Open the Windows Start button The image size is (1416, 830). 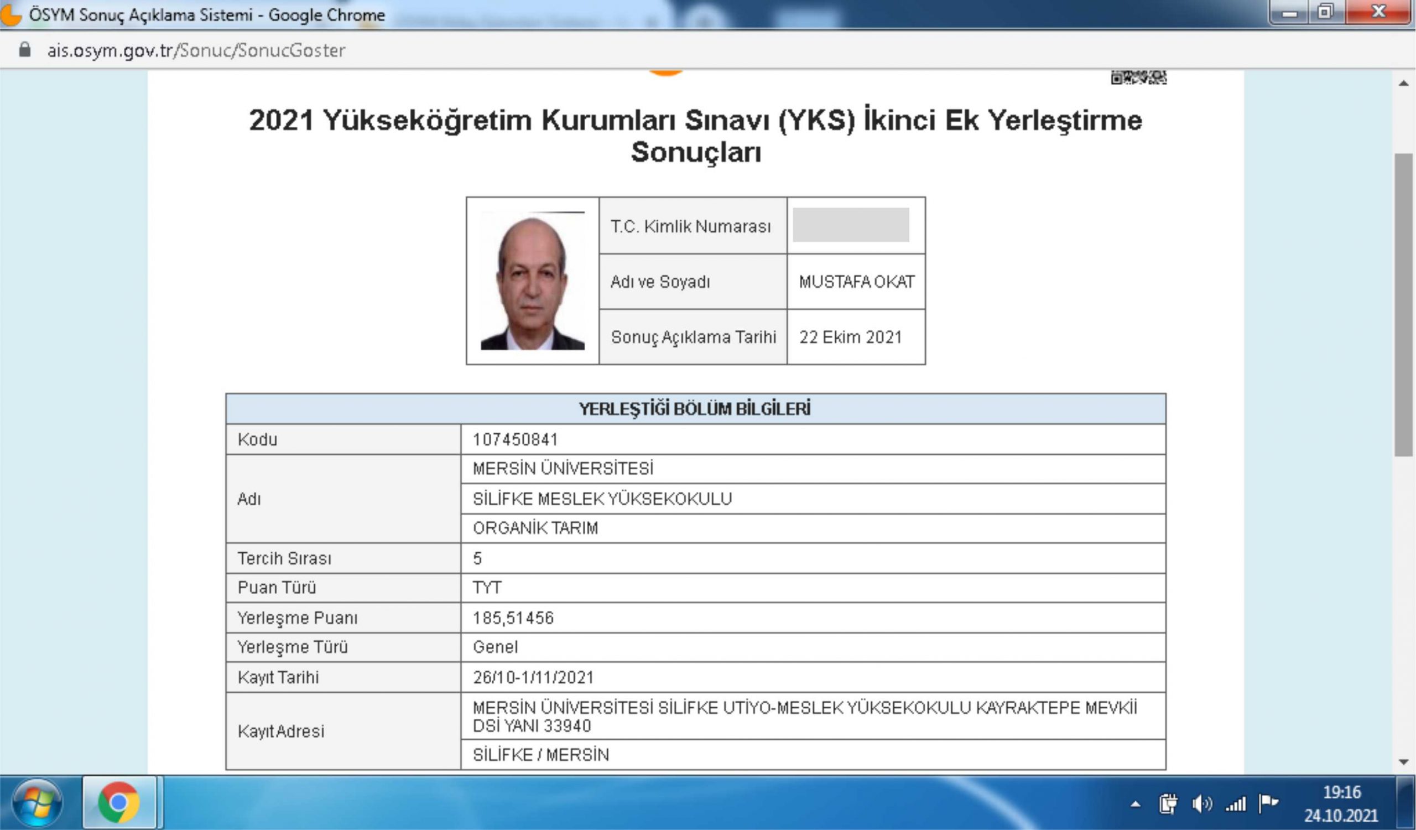pyautogui.click(x=37, y=802)
